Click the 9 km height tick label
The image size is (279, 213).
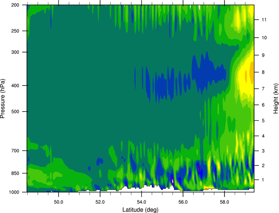(263, 55)
